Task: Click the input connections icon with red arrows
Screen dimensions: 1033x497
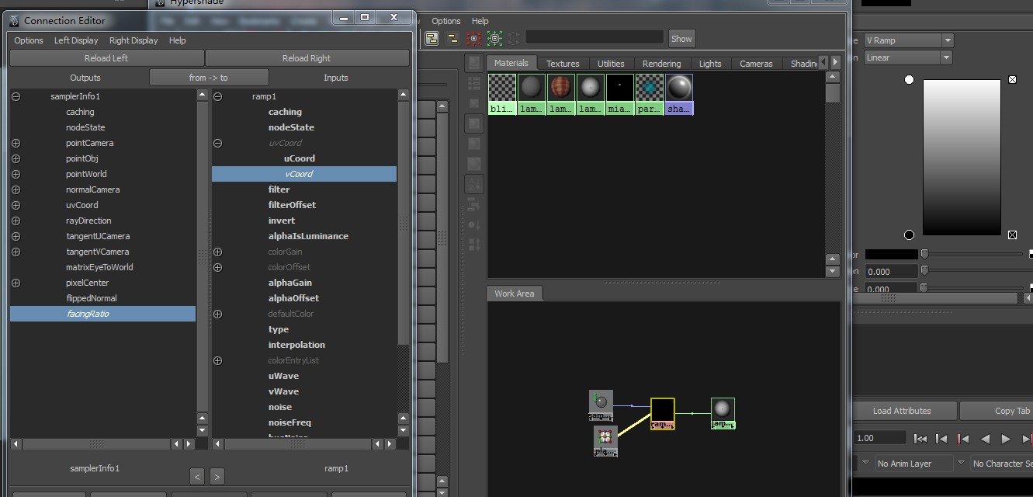Action: (474, 38)
